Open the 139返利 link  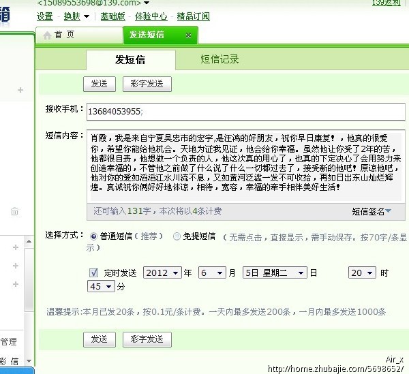click(386, 3)
